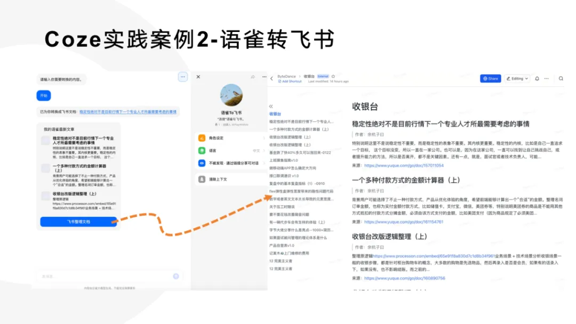
Task: Click the grey 清除上下文 icon
Action: [x=202, y=179]
